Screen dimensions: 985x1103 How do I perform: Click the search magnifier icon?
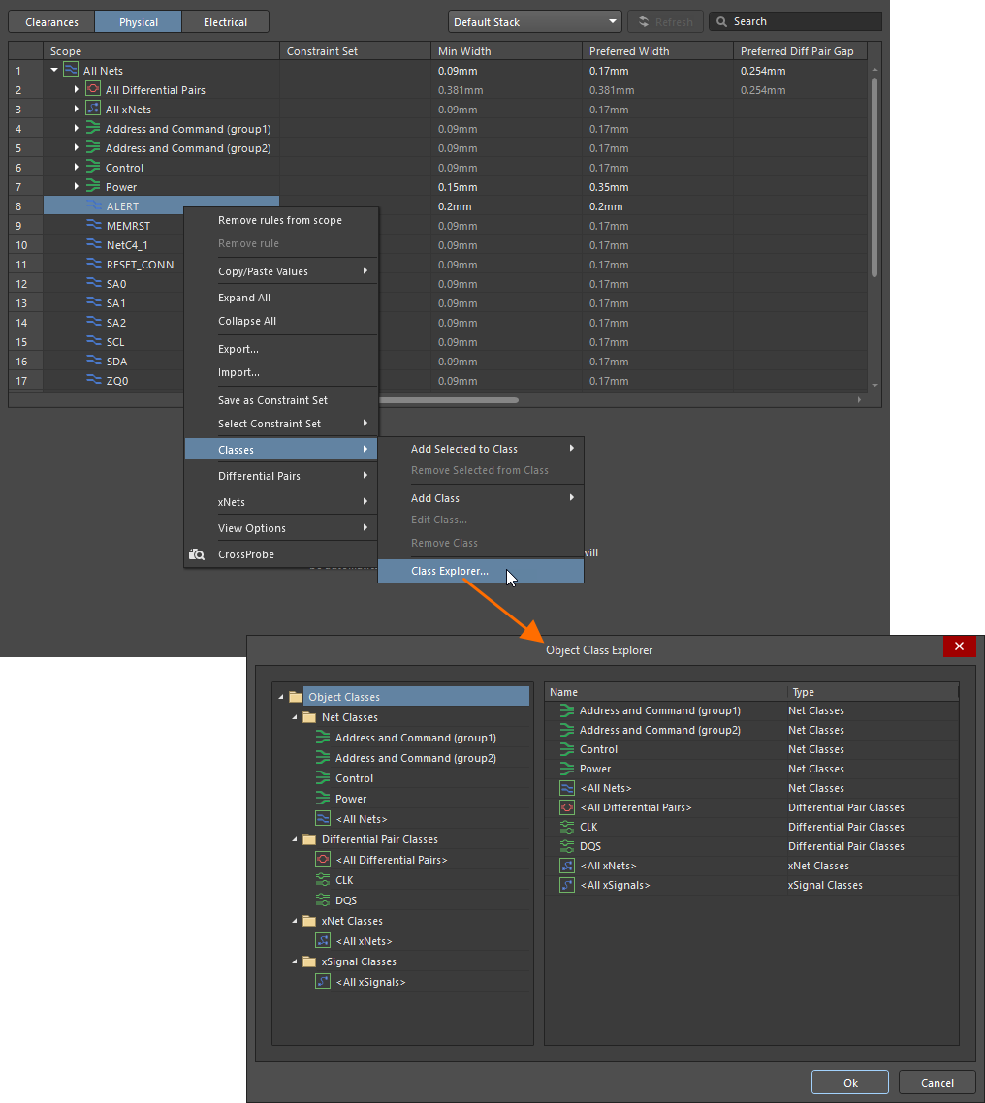coord(721,21)
